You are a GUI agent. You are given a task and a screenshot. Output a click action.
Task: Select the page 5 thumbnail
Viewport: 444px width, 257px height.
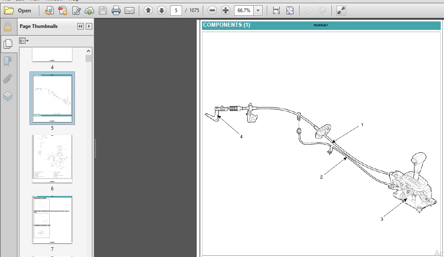tap(52, 98)
